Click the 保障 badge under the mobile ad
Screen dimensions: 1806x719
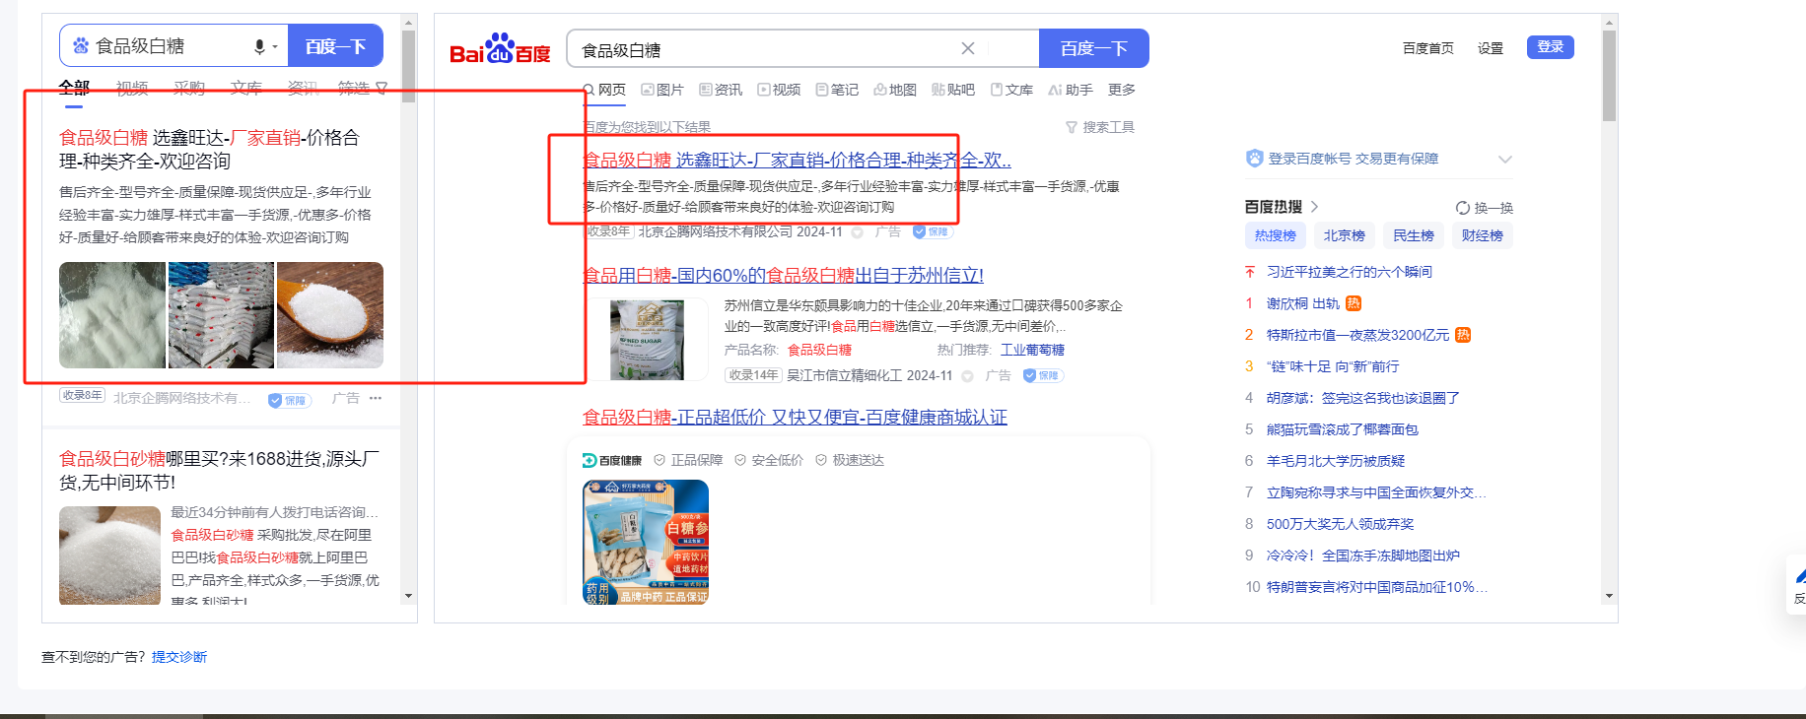[290, 400]
